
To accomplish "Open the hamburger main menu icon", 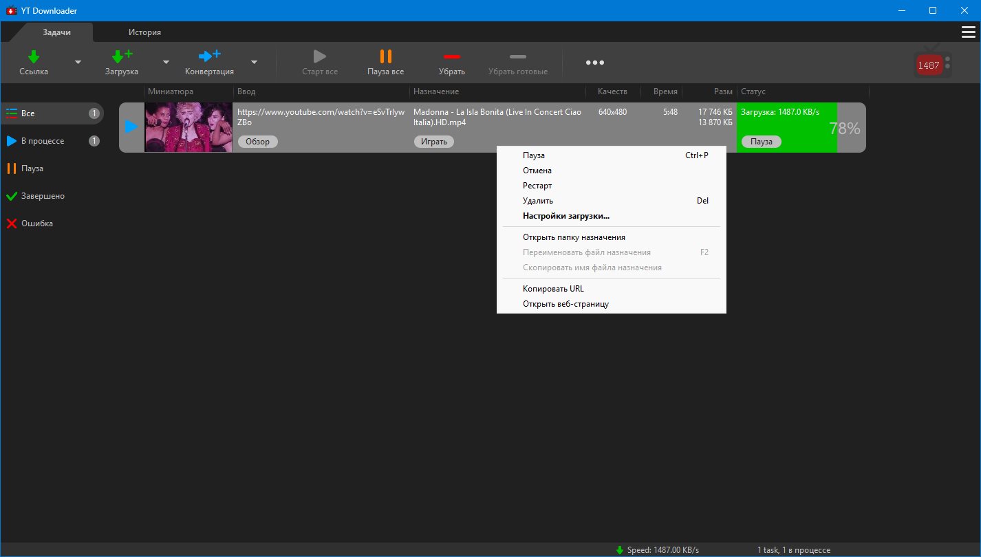I will [968, 32].
